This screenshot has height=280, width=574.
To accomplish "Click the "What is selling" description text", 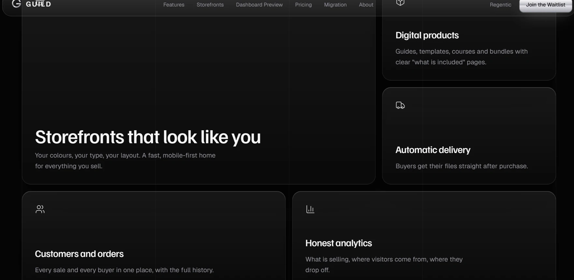I will tap(384, 265).
